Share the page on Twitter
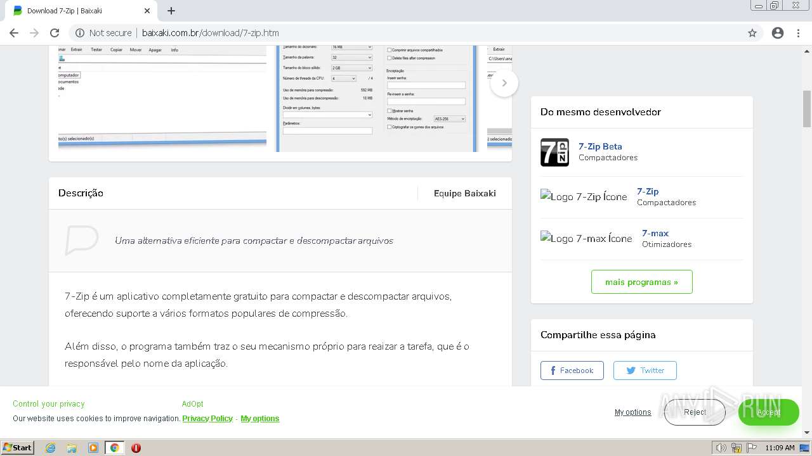Screen dimensions: 812x456 (645, 370)
